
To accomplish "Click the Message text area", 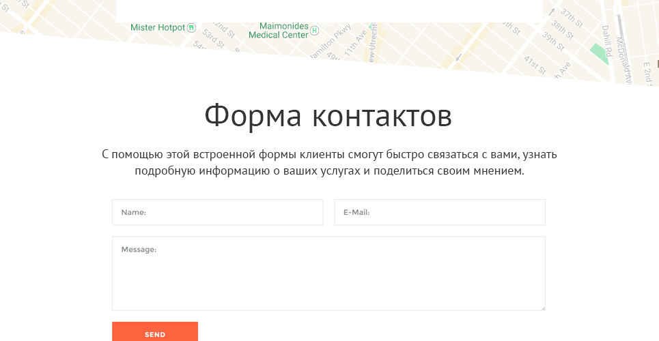I will pos(328,273).
